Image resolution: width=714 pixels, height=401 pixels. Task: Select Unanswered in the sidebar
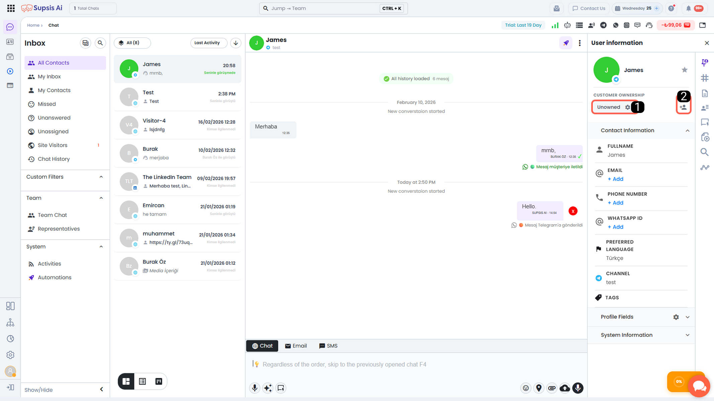tap(65, 118)
